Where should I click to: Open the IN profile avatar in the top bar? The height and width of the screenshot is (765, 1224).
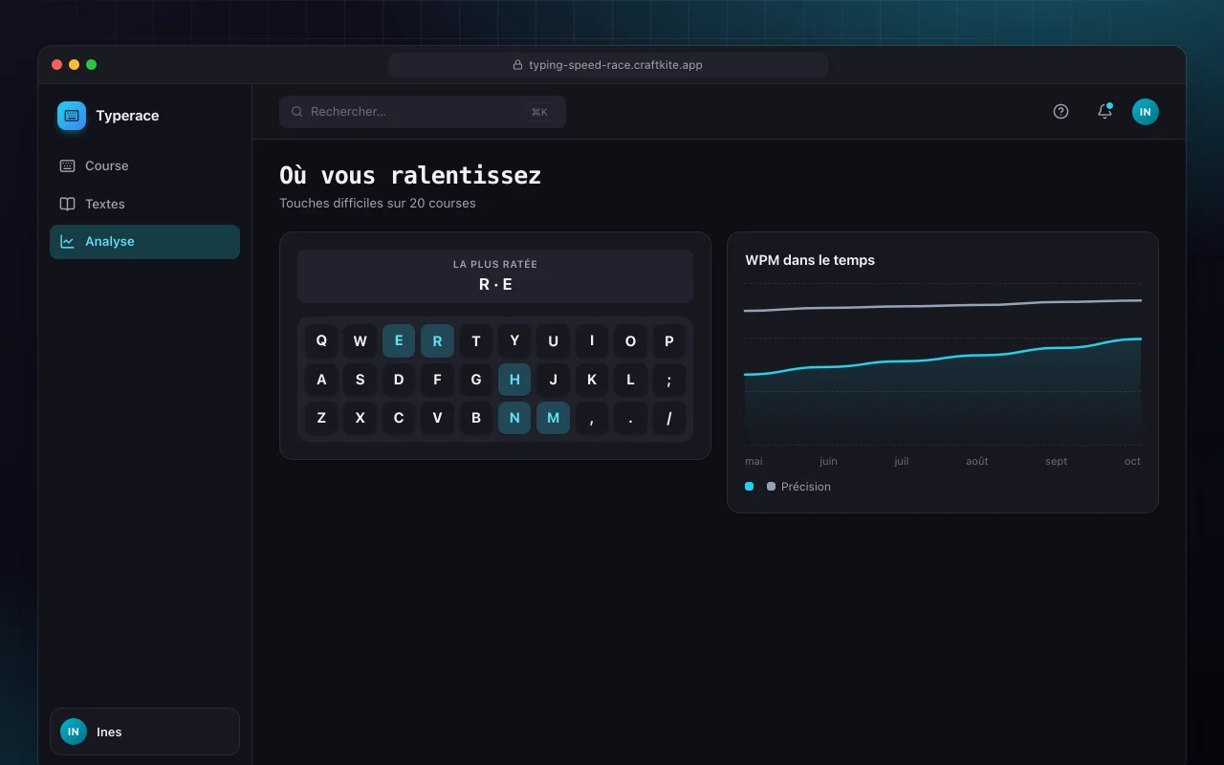(x=1146, y=112)
